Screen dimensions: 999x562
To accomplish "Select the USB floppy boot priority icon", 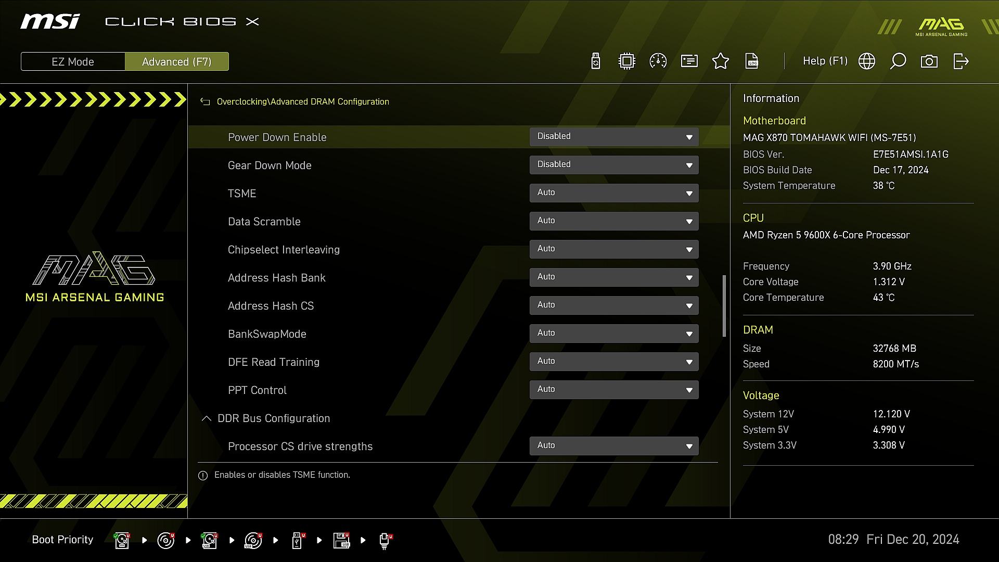I will [341, 540].
